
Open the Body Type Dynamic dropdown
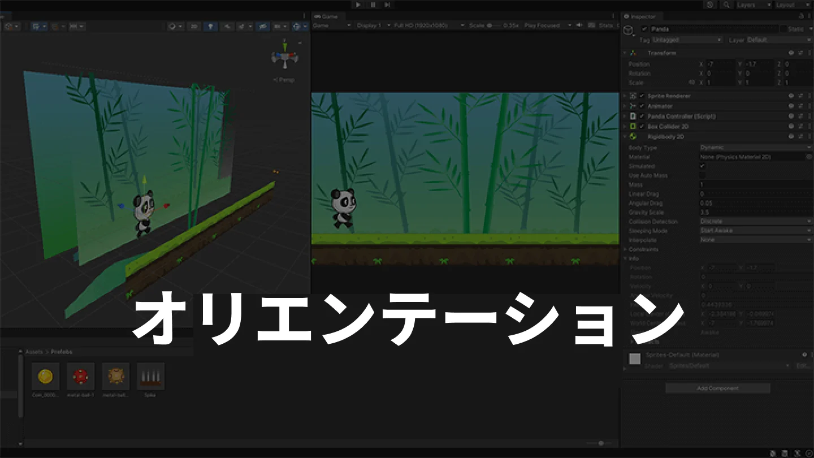pos(756,148)
